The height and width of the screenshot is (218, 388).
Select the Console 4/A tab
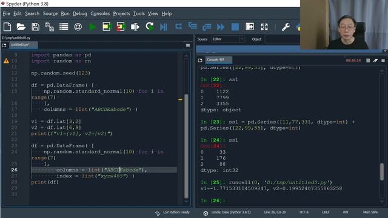tap(218, 60)
